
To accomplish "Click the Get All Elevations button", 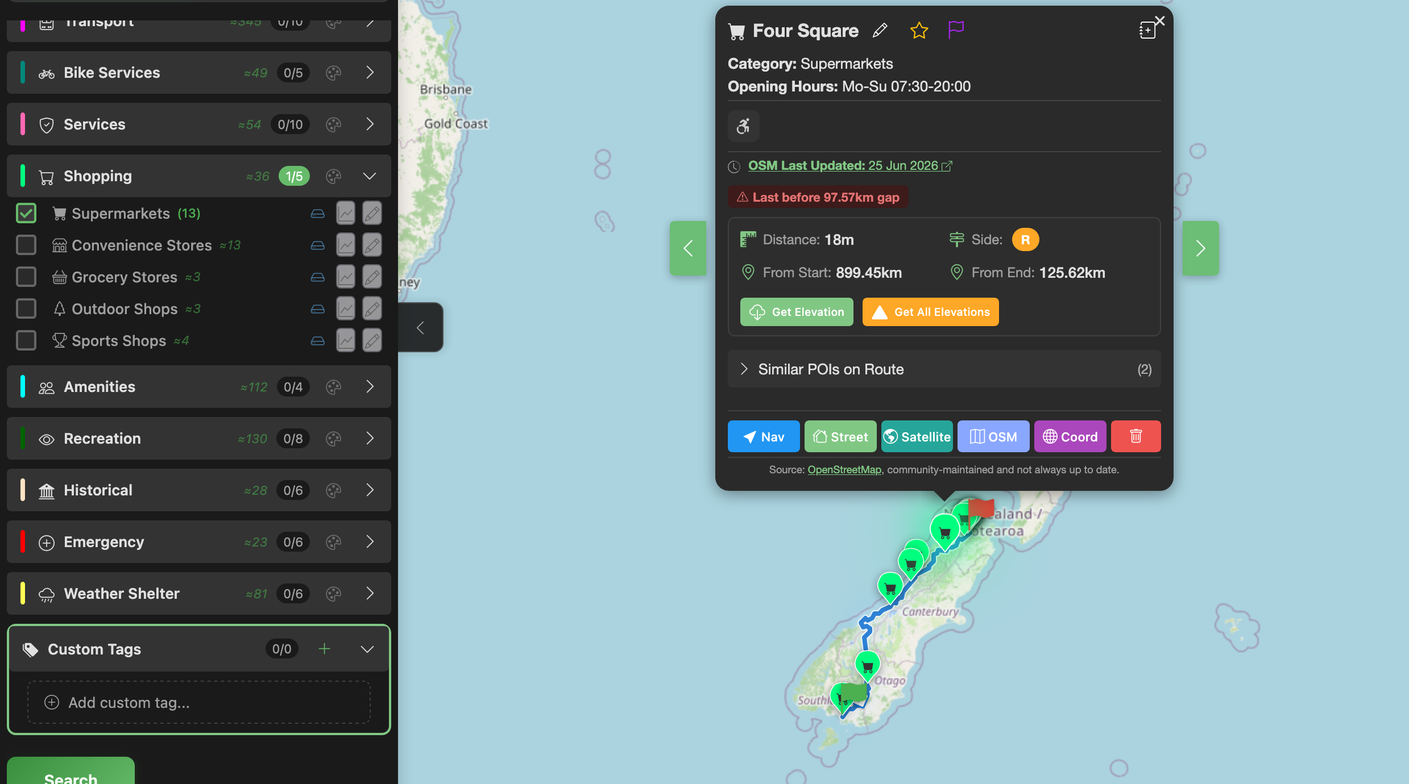I will [930, 312].
